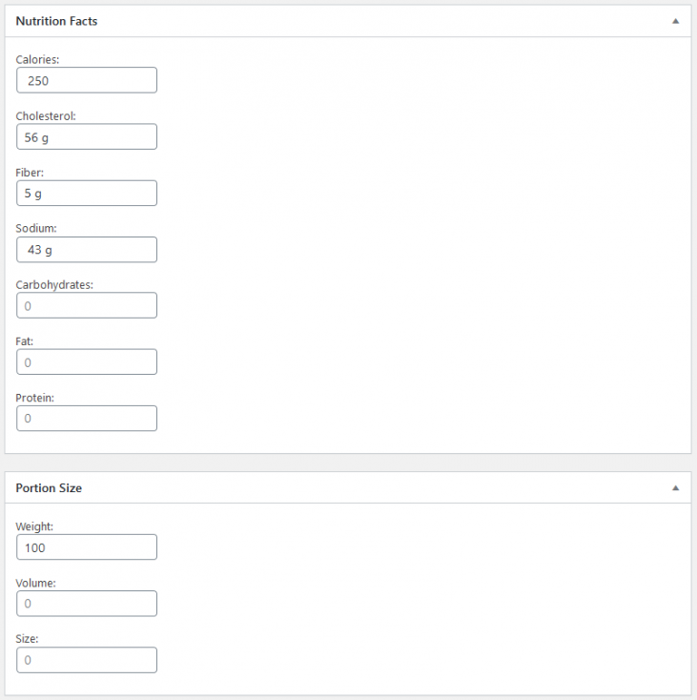Screen dimensions: 697x700
Task: Focus the Calories input showing 250
Action: tap(87, 80)
